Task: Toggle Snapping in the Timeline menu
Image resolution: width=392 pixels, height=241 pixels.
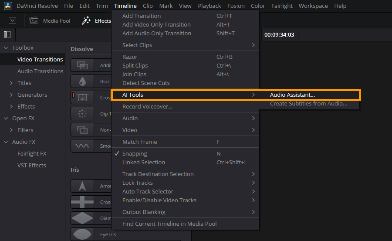Action: [x=185, y=154]
